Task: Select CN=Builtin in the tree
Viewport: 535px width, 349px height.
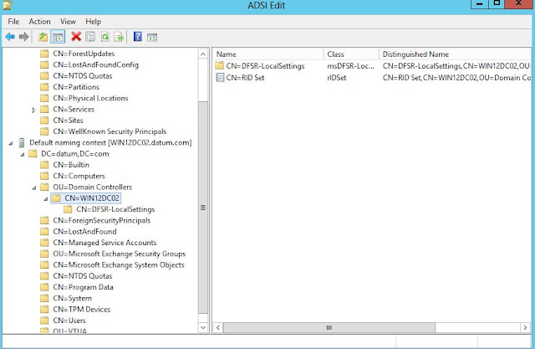Action: tap(71, 165)
